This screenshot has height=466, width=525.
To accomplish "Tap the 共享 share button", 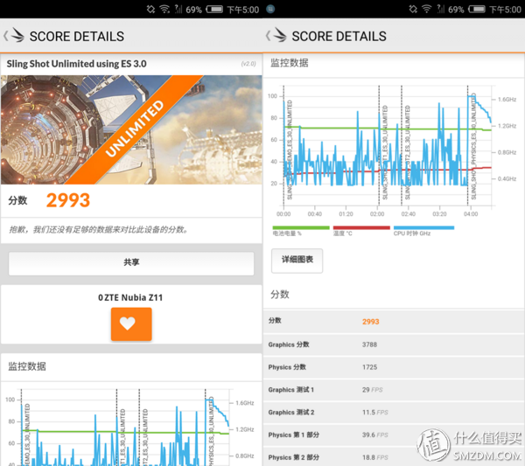I will pyautogui.click(x=131, y=264).
